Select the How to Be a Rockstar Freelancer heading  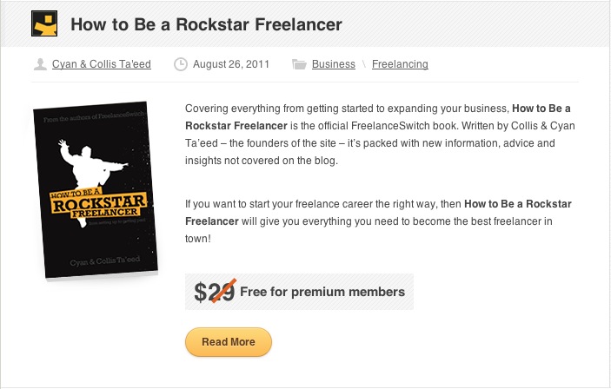coord(207,24)
